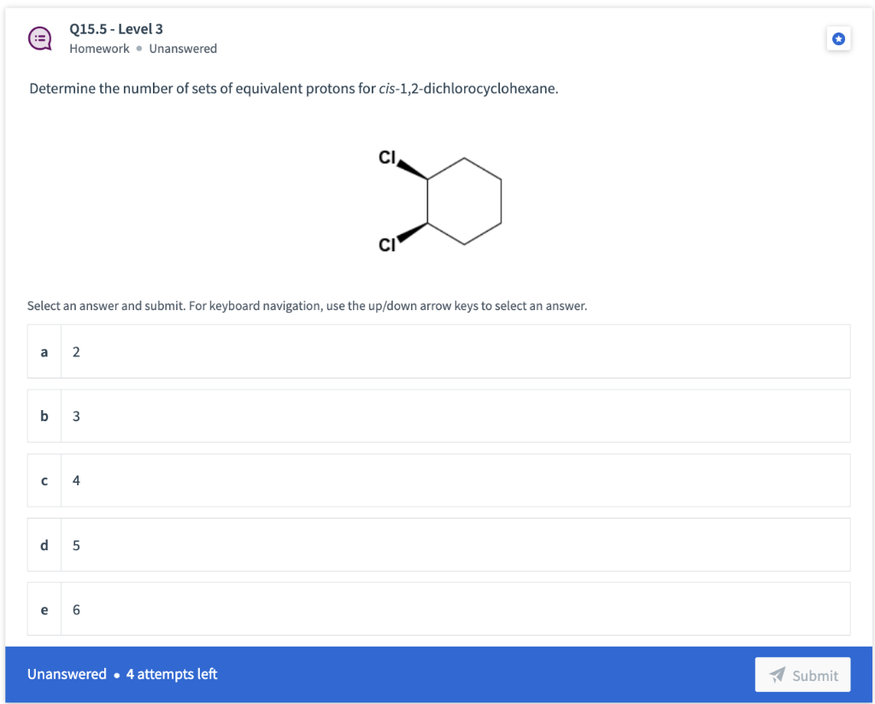Click the lower Cl label in the diagram
Image resolution: width=875 pixels, height=704 pixels.
pos(386,243)
